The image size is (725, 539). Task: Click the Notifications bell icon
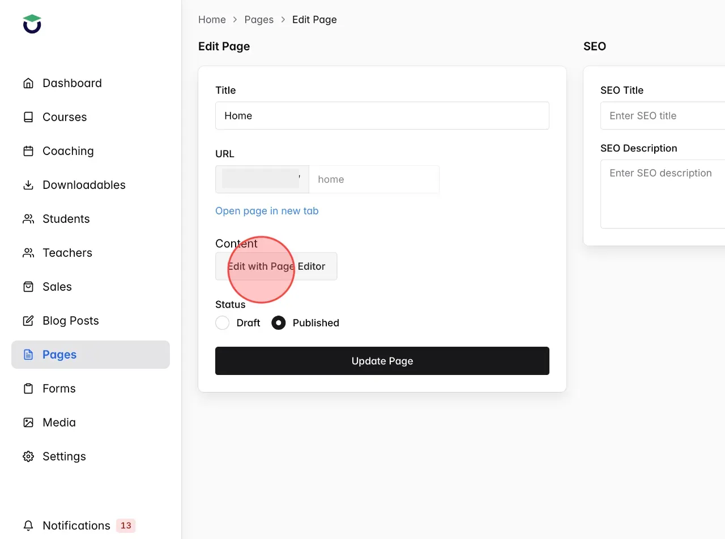point(28,525)
